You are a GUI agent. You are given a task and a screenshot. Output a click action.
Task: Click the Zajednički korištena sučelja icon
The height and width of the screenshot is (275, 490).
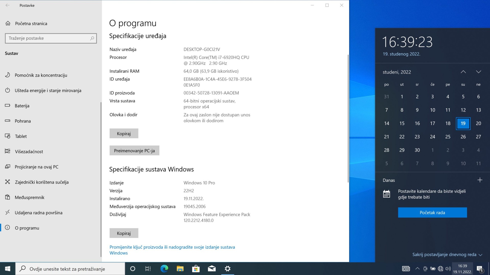pos(8,182)
